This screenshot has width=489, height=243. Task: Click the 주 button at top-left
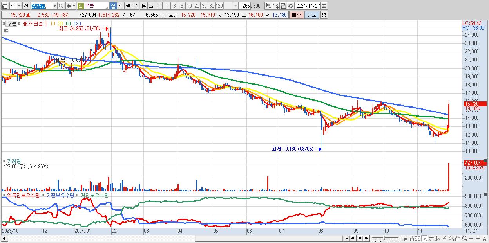click(13, 6)
